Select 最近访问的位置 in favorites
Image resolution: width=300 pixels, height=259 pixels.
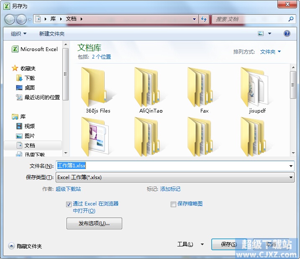(38, 97)
